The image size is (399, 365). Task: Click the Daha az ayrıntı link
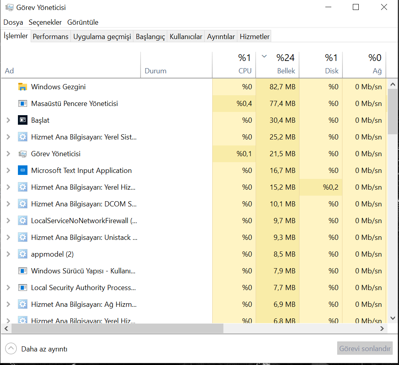click(x=44, y=349)
